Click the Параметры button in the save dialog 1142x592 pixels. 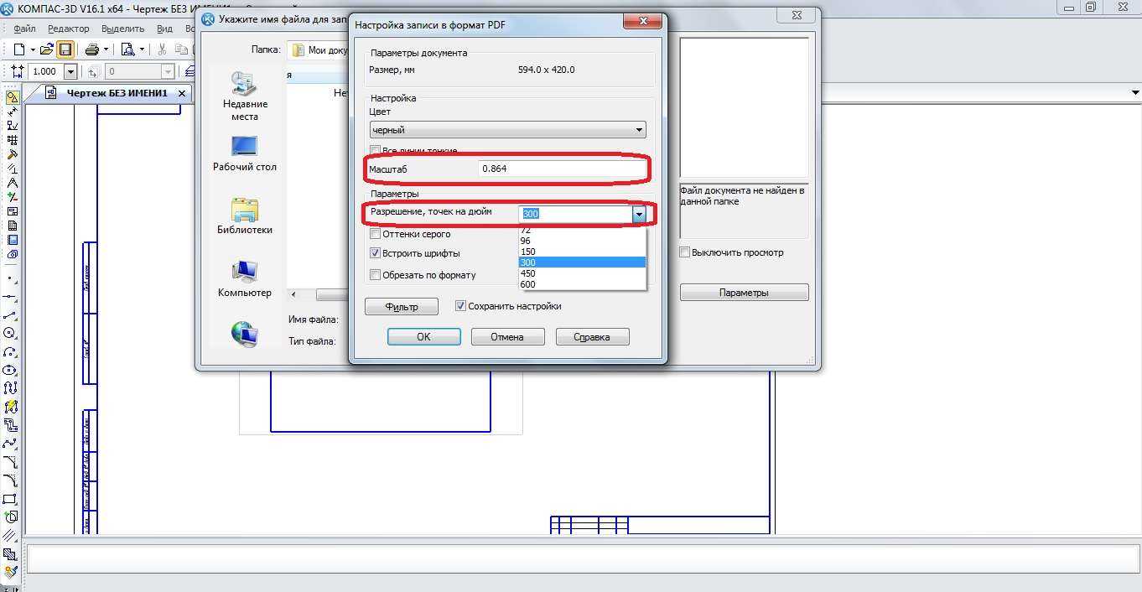744,293
